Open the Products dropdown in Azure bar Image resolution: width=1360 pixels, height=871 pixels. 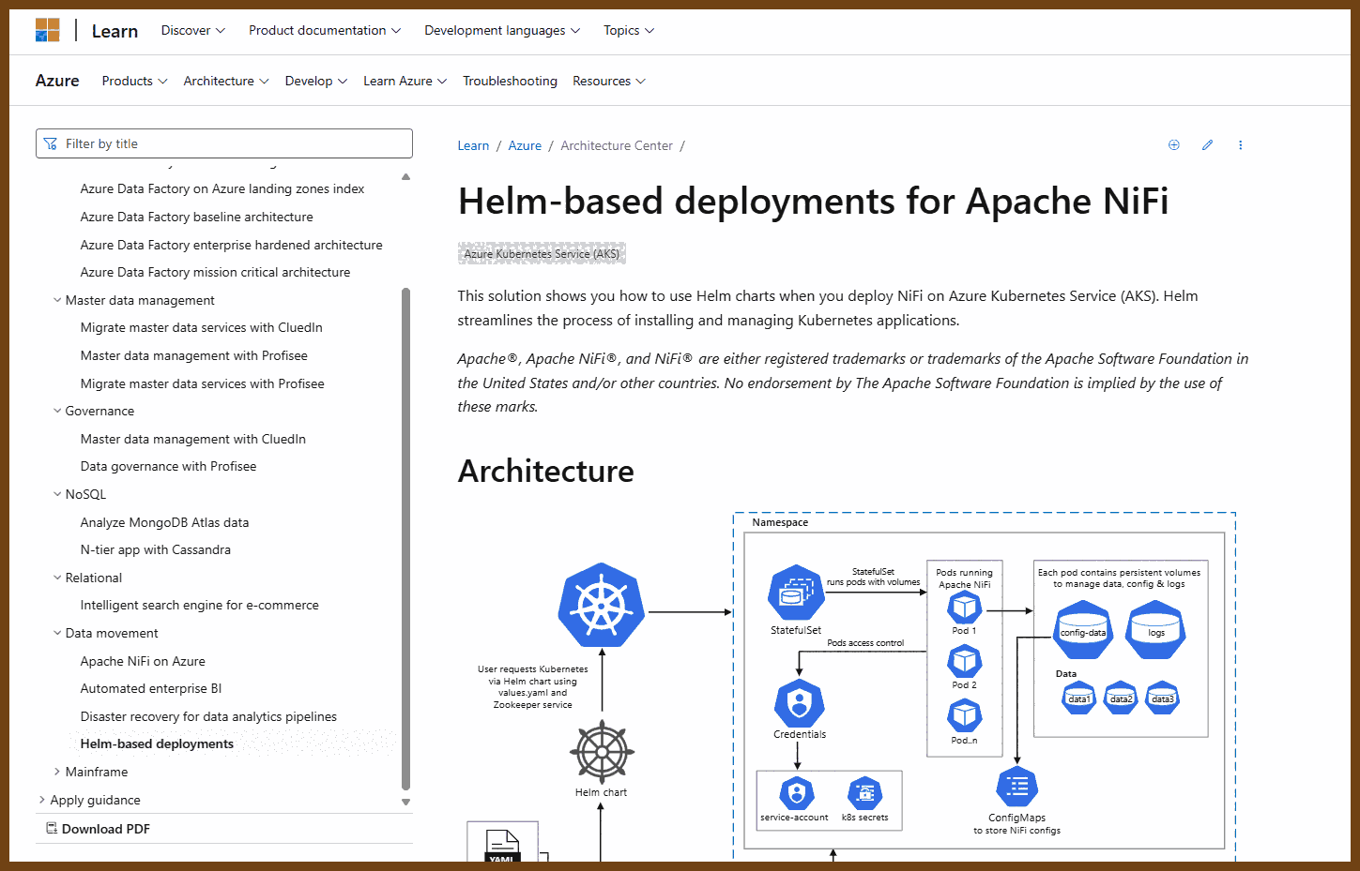pyautogui.click(x=135, y=81)
